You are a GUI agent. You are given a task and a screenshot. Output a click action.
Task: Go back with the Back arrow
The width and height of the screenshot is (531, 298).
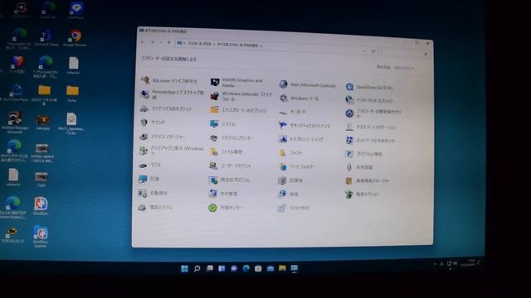143,42
